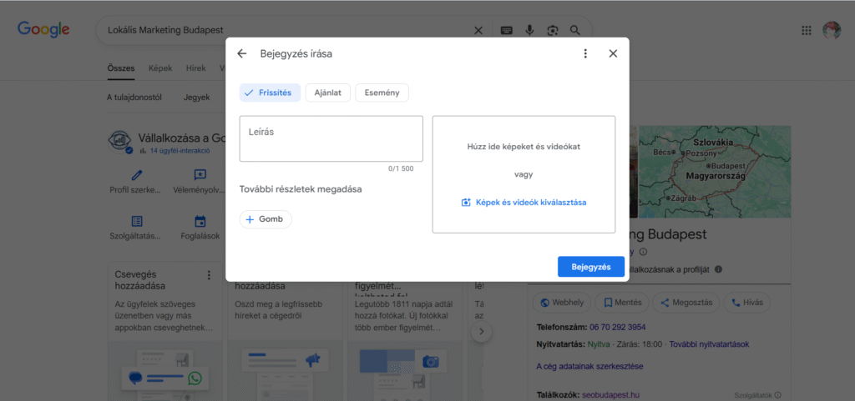Image resolution: width=855 pixels, height=401 pixels.
Task: Open the seobudapest.hu link
Action: point(610,395)
